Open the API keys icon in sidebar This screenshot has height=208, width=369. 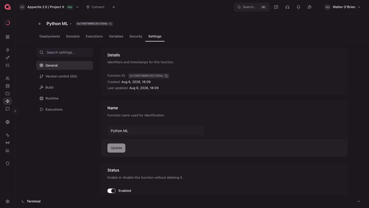pos(8,58)
